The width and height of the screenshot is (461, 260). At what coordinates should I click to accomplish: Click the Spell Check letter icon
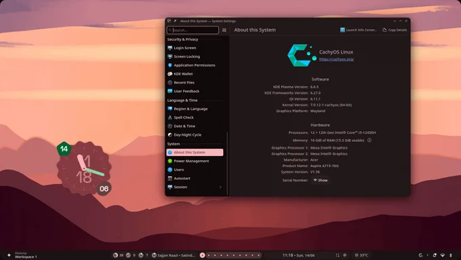pyautogui.click(x=170, y=117)
